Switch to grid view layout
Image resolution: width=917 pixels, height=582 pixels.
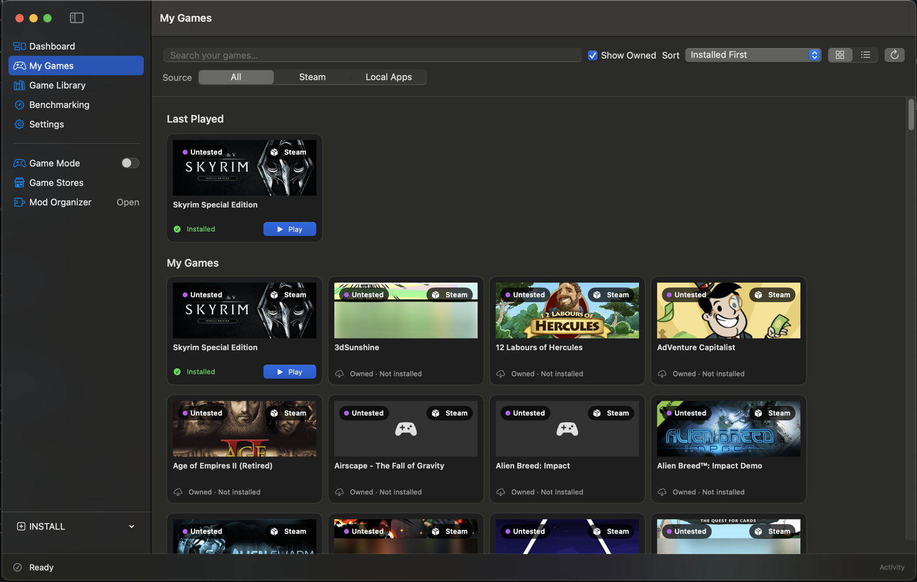point(840,55)
